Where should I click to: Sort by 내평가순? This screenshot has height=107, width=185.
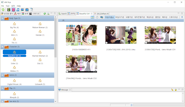click(129, 17)
